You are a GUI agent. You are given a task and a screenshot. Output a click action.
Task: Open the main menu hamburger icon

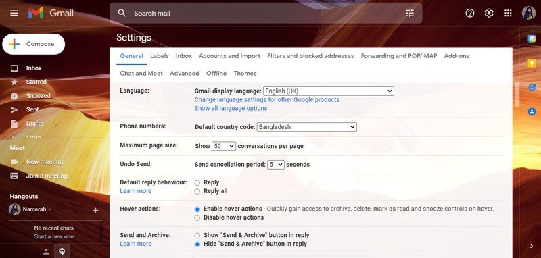14,13
